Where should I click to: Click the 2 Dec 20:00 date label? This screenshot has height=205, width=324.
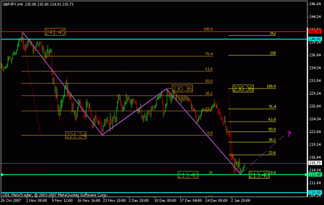(x=138, y=200)
